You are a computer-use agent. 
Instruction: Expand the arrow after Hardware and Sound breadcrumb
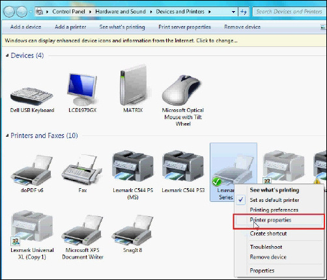click(x=151, y=12)
